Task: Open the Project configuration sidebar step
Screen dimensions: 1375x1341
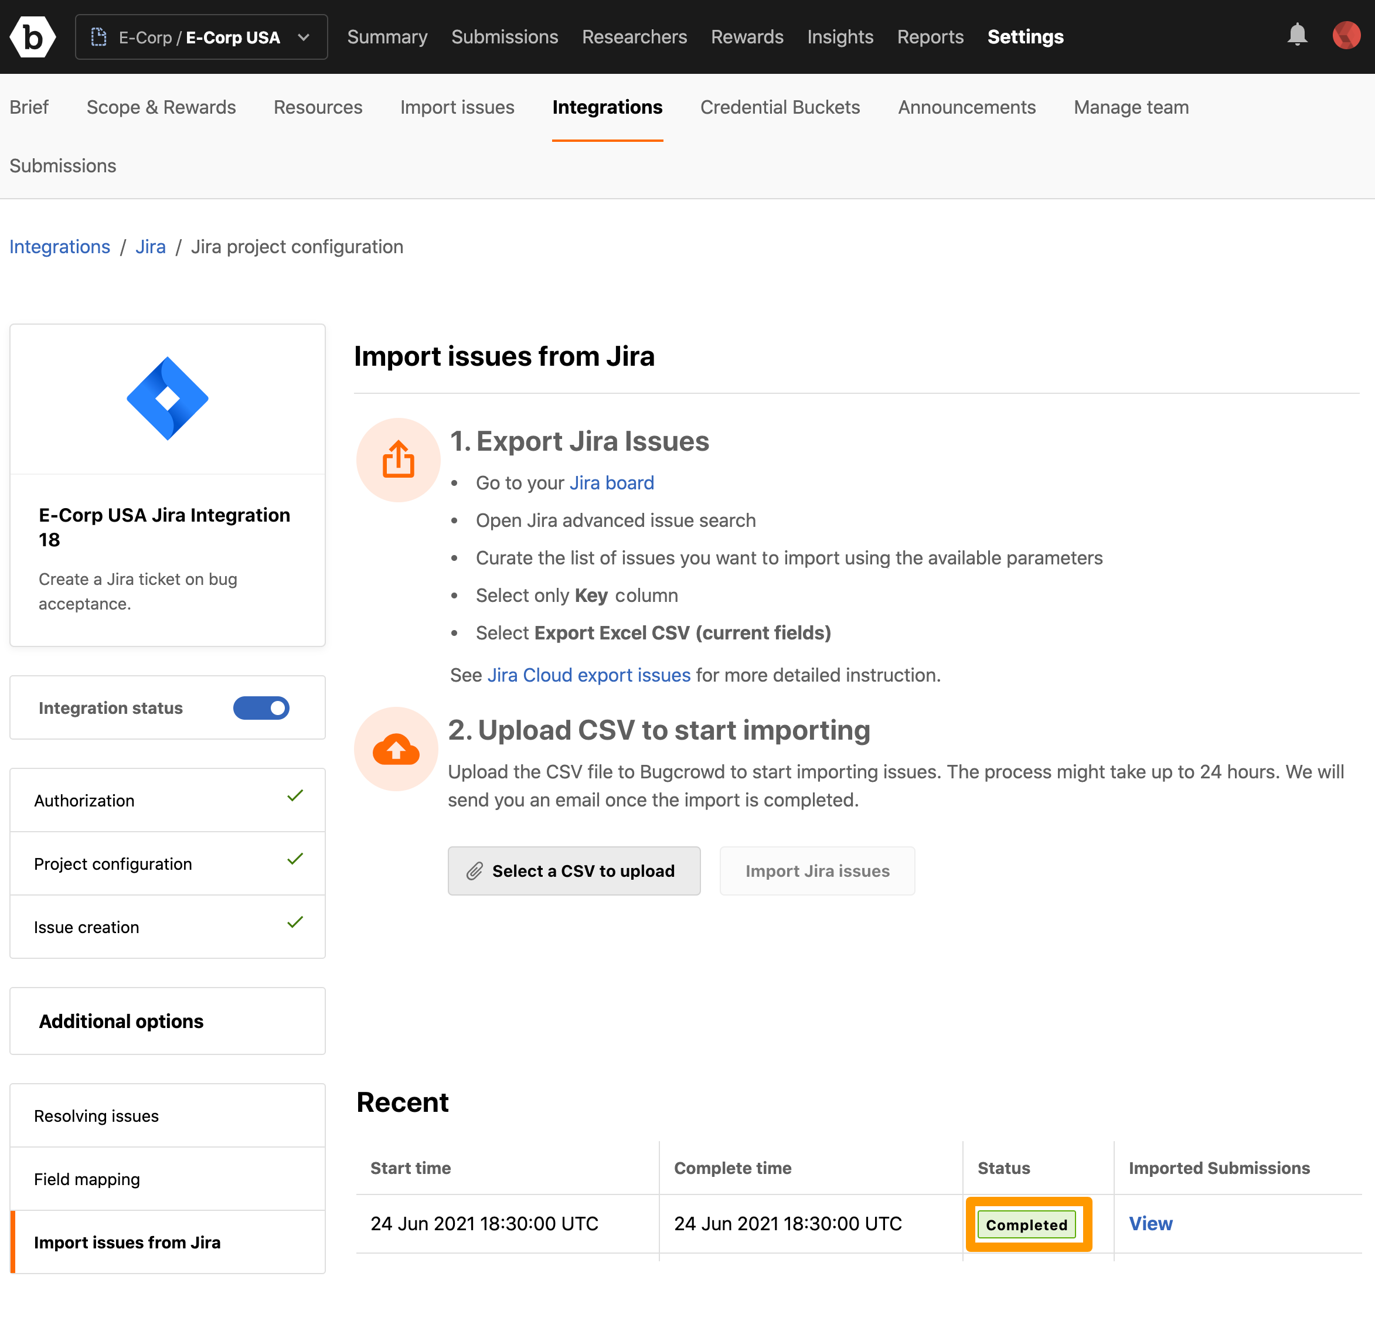Action: click(168, 863)
